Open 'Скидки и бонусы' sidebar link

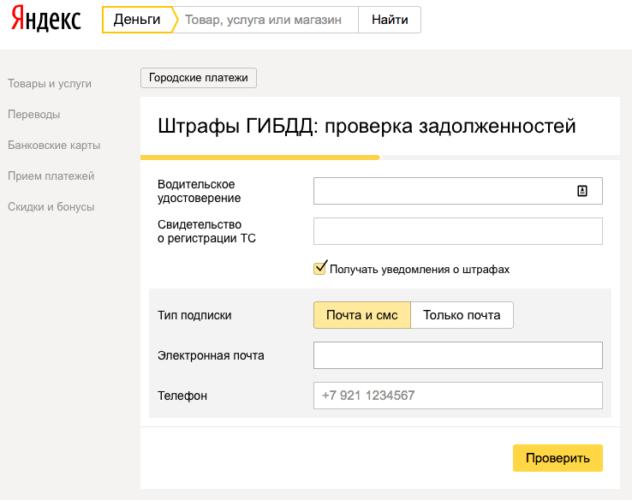[51, 206]
